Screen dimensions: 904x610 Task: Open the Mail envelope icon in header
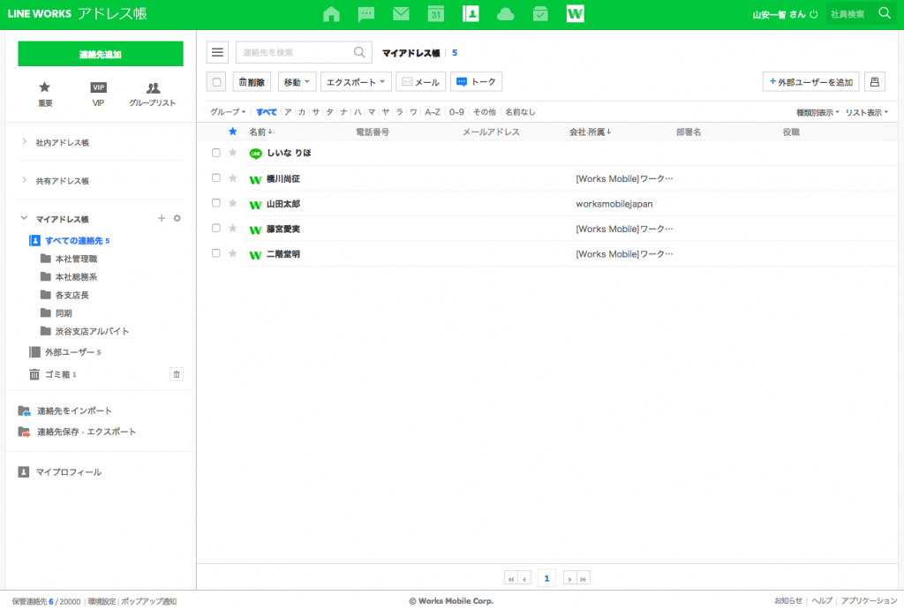pos(401,14)
